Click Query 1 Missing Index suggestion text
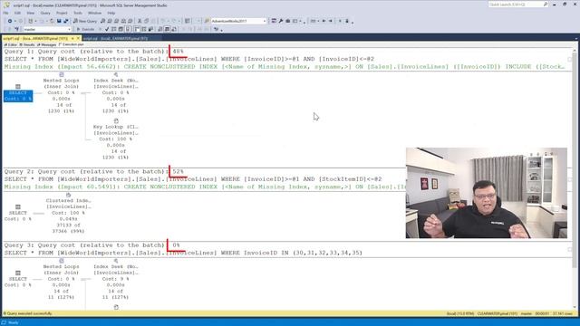The image size is (580, 326). [285, 66]
